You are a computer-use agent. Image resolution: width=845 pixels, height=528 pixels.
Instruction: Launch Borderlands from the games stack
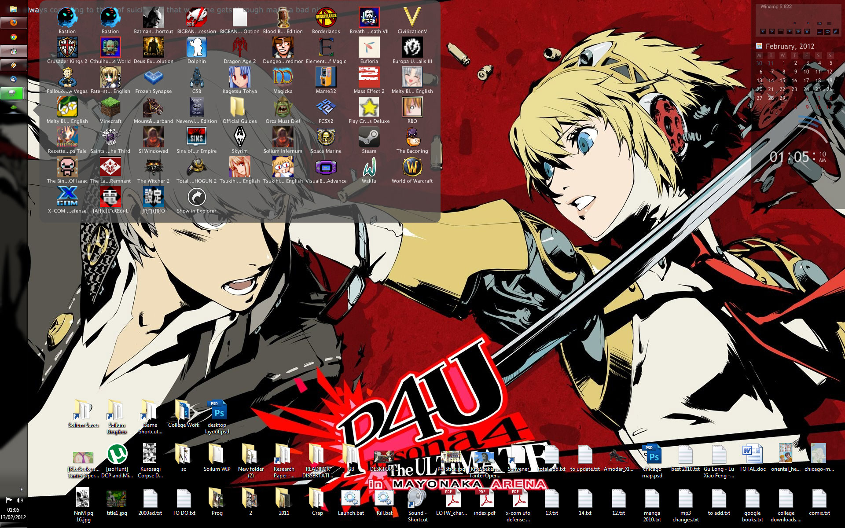point(326,21)
